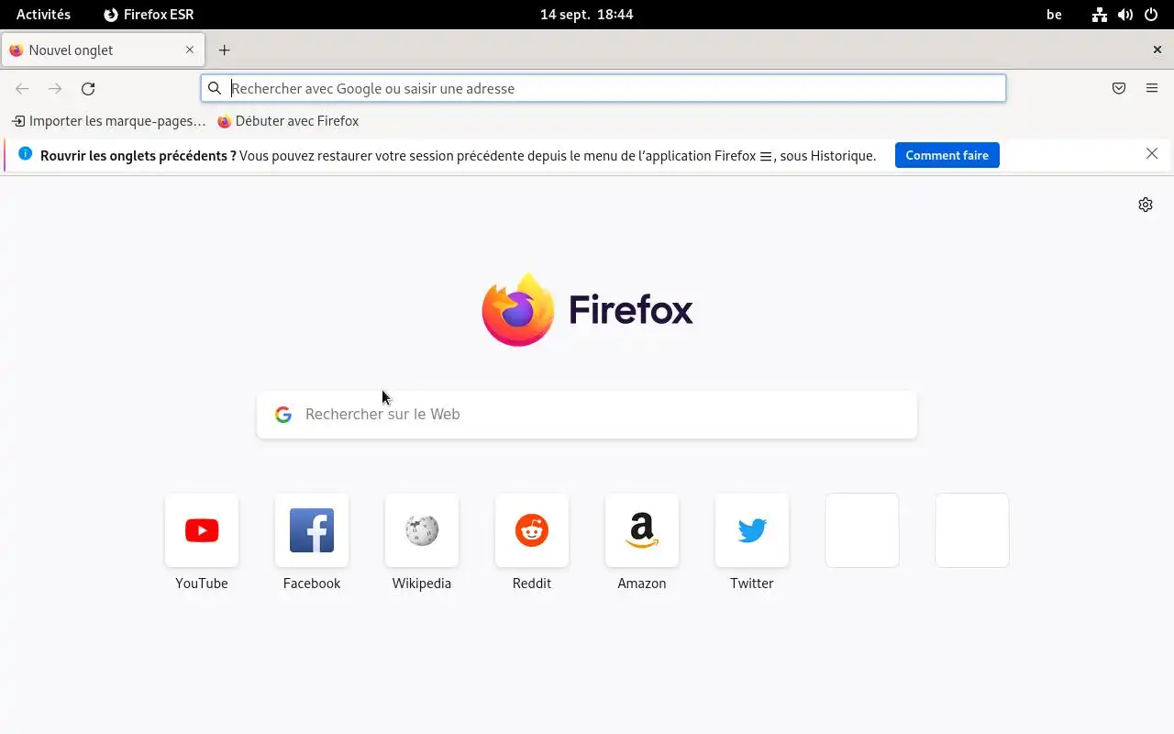Open the Wikipedia shortcut tile
Viewport: 1174px width, 734px height.
tap(422, 530)
